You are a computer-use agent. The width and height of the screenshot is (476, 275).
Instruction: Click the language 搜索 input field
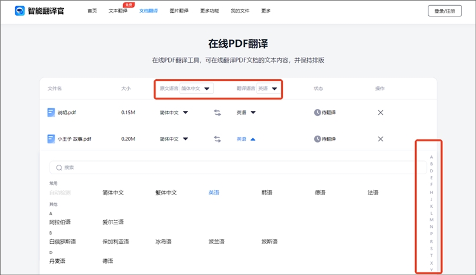point(238,167)
